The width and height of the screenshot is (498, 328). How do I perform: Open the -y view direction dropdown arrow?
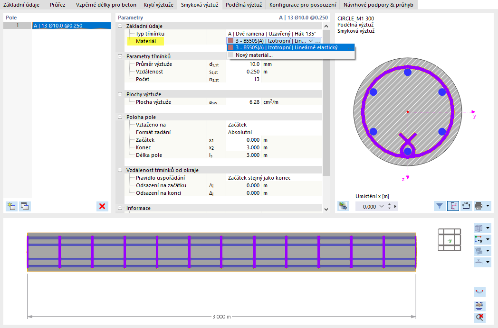(x=488, y=239)
